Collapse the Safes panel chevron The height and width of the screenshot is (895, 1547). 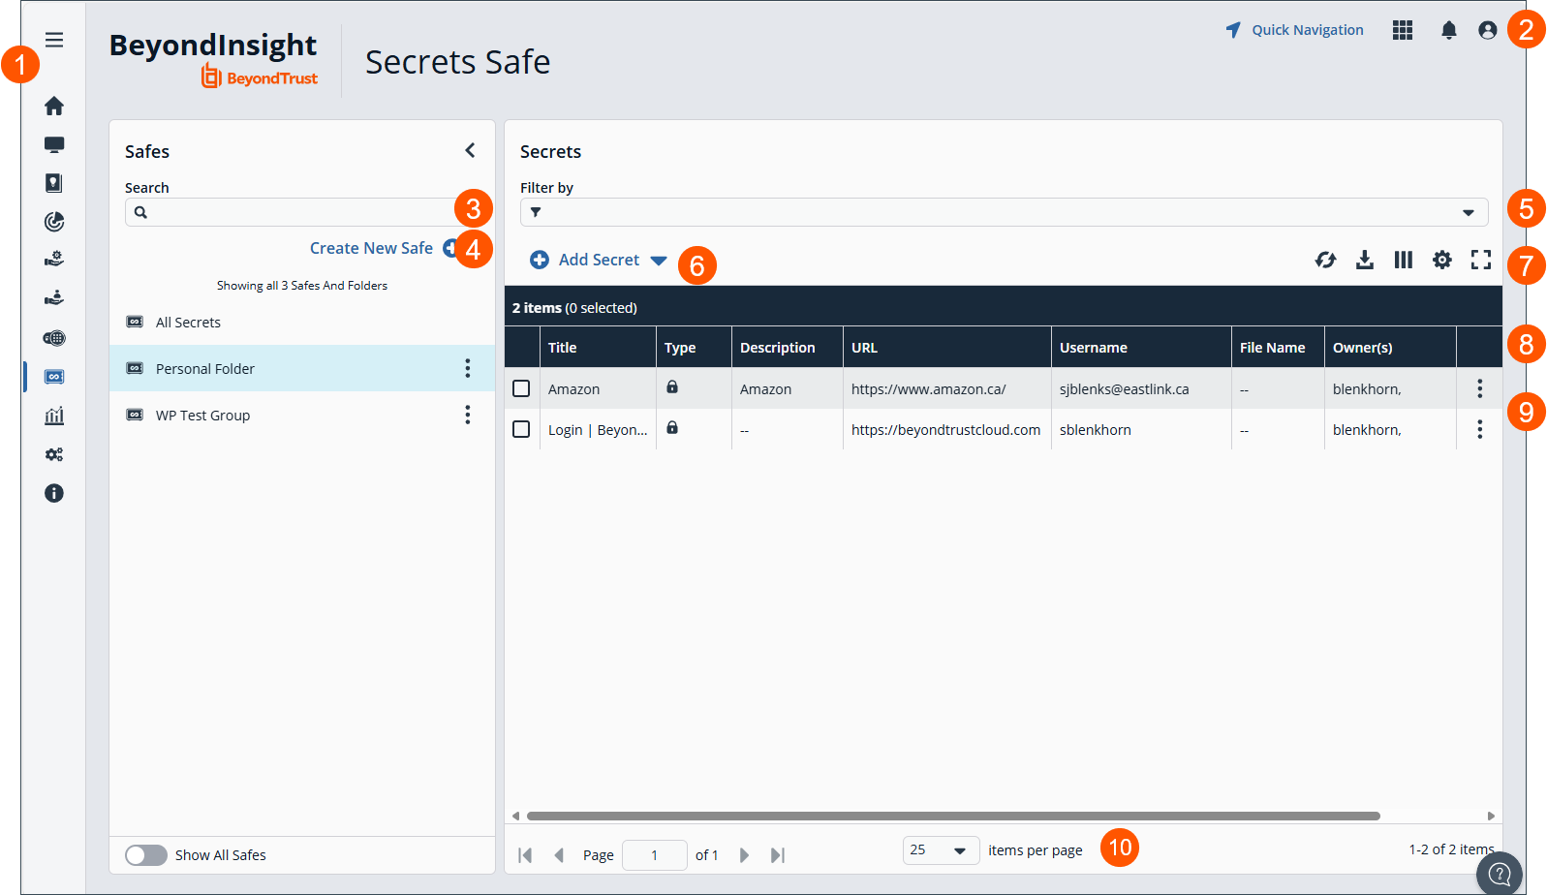(x=470, y=150)
